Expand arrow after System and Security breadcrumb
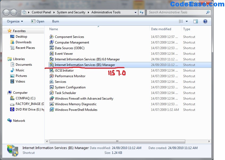 click(x=89, y=12)
